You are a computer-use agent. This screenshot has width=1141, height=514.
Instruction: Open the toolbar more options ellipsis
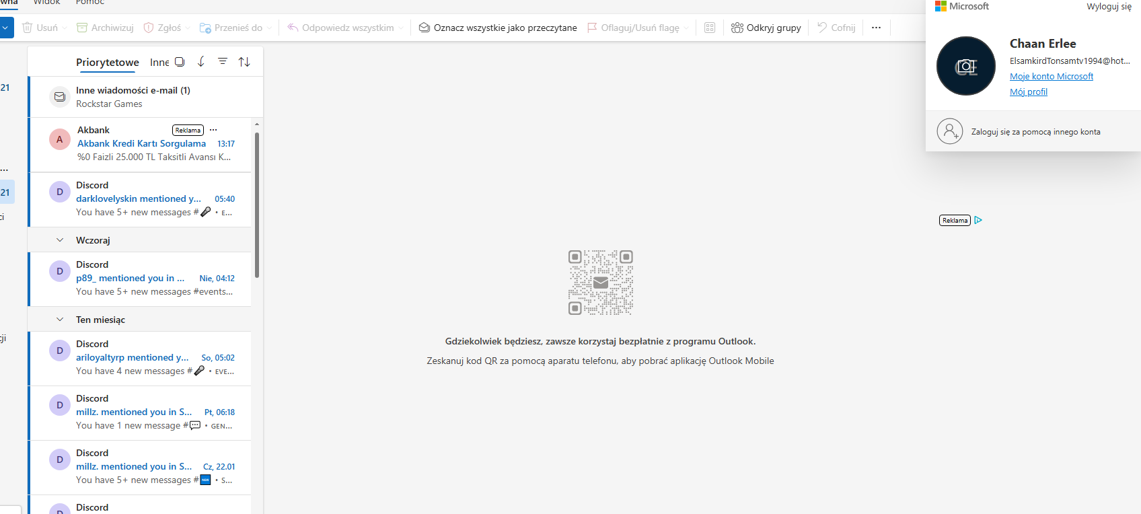pos(876,28)
